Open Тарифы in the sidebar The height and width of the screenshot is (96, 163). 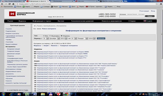pos(8,40)
